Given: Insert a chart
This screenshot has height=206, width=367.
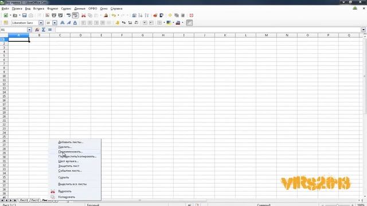Looking at the screenshot, I should point(155,15).
